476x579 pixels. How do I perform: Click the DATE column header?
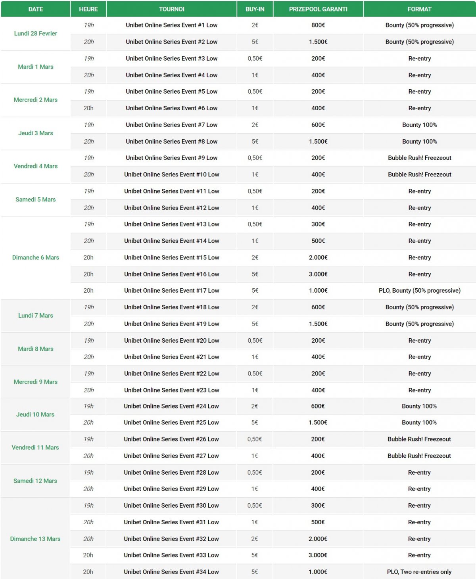tap(35, 9)
